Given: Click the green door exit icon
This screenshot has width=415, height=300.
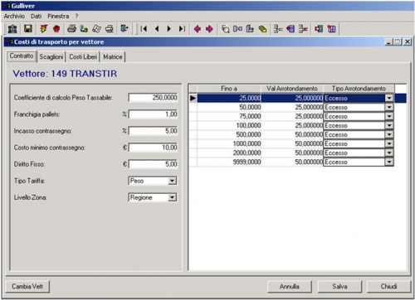Looking at the screenshot, I should [124, 28].
